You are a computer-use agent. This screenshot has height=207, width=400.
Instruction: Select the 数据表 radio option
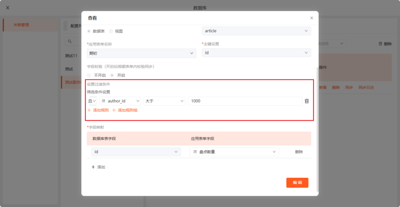89,31
